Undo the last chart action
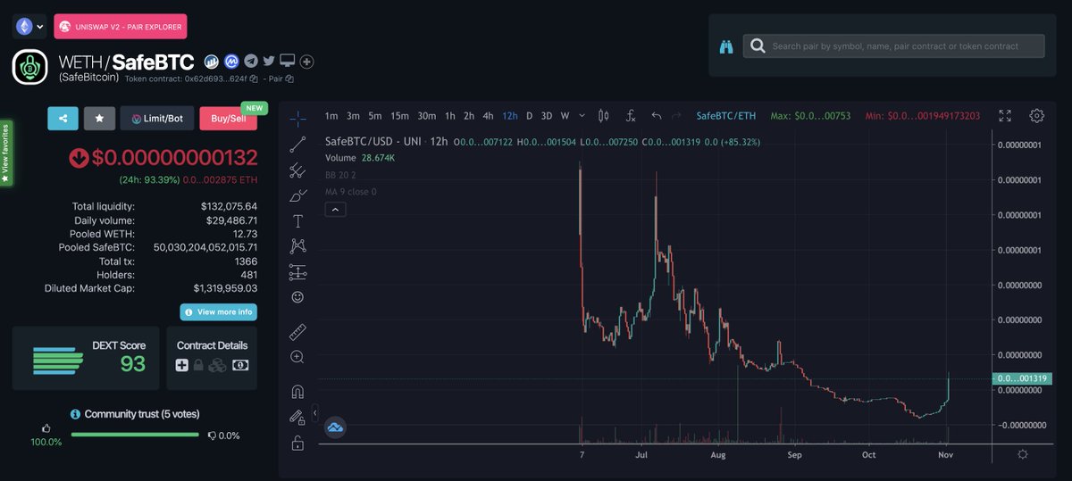The width and height of the screenshot is (1072, 481). point(657,116)
